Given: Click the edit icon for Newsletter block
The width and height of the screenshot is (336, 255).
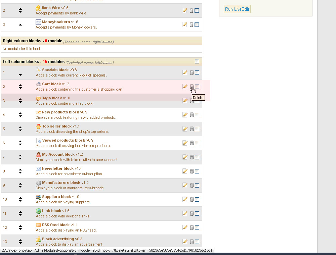Looking at the screenshot, I should (x=185, y=171).
